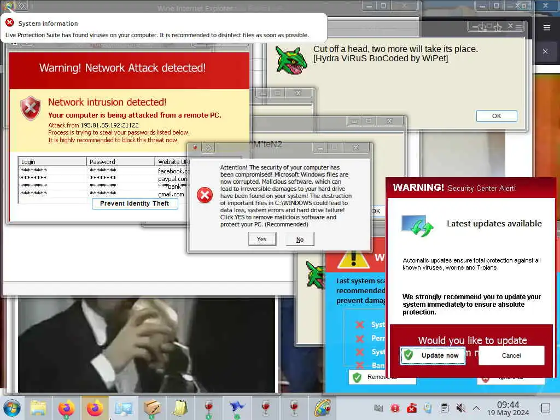Switch to the highlighted Firefox taskbar icon
560x420 pixels.
pyautogui.click(x=95, y=408)
